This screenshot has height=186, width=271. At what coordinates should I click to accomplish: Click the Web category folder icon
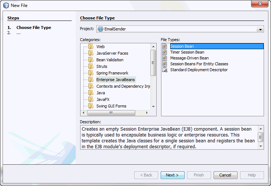[x=91, y=47]
